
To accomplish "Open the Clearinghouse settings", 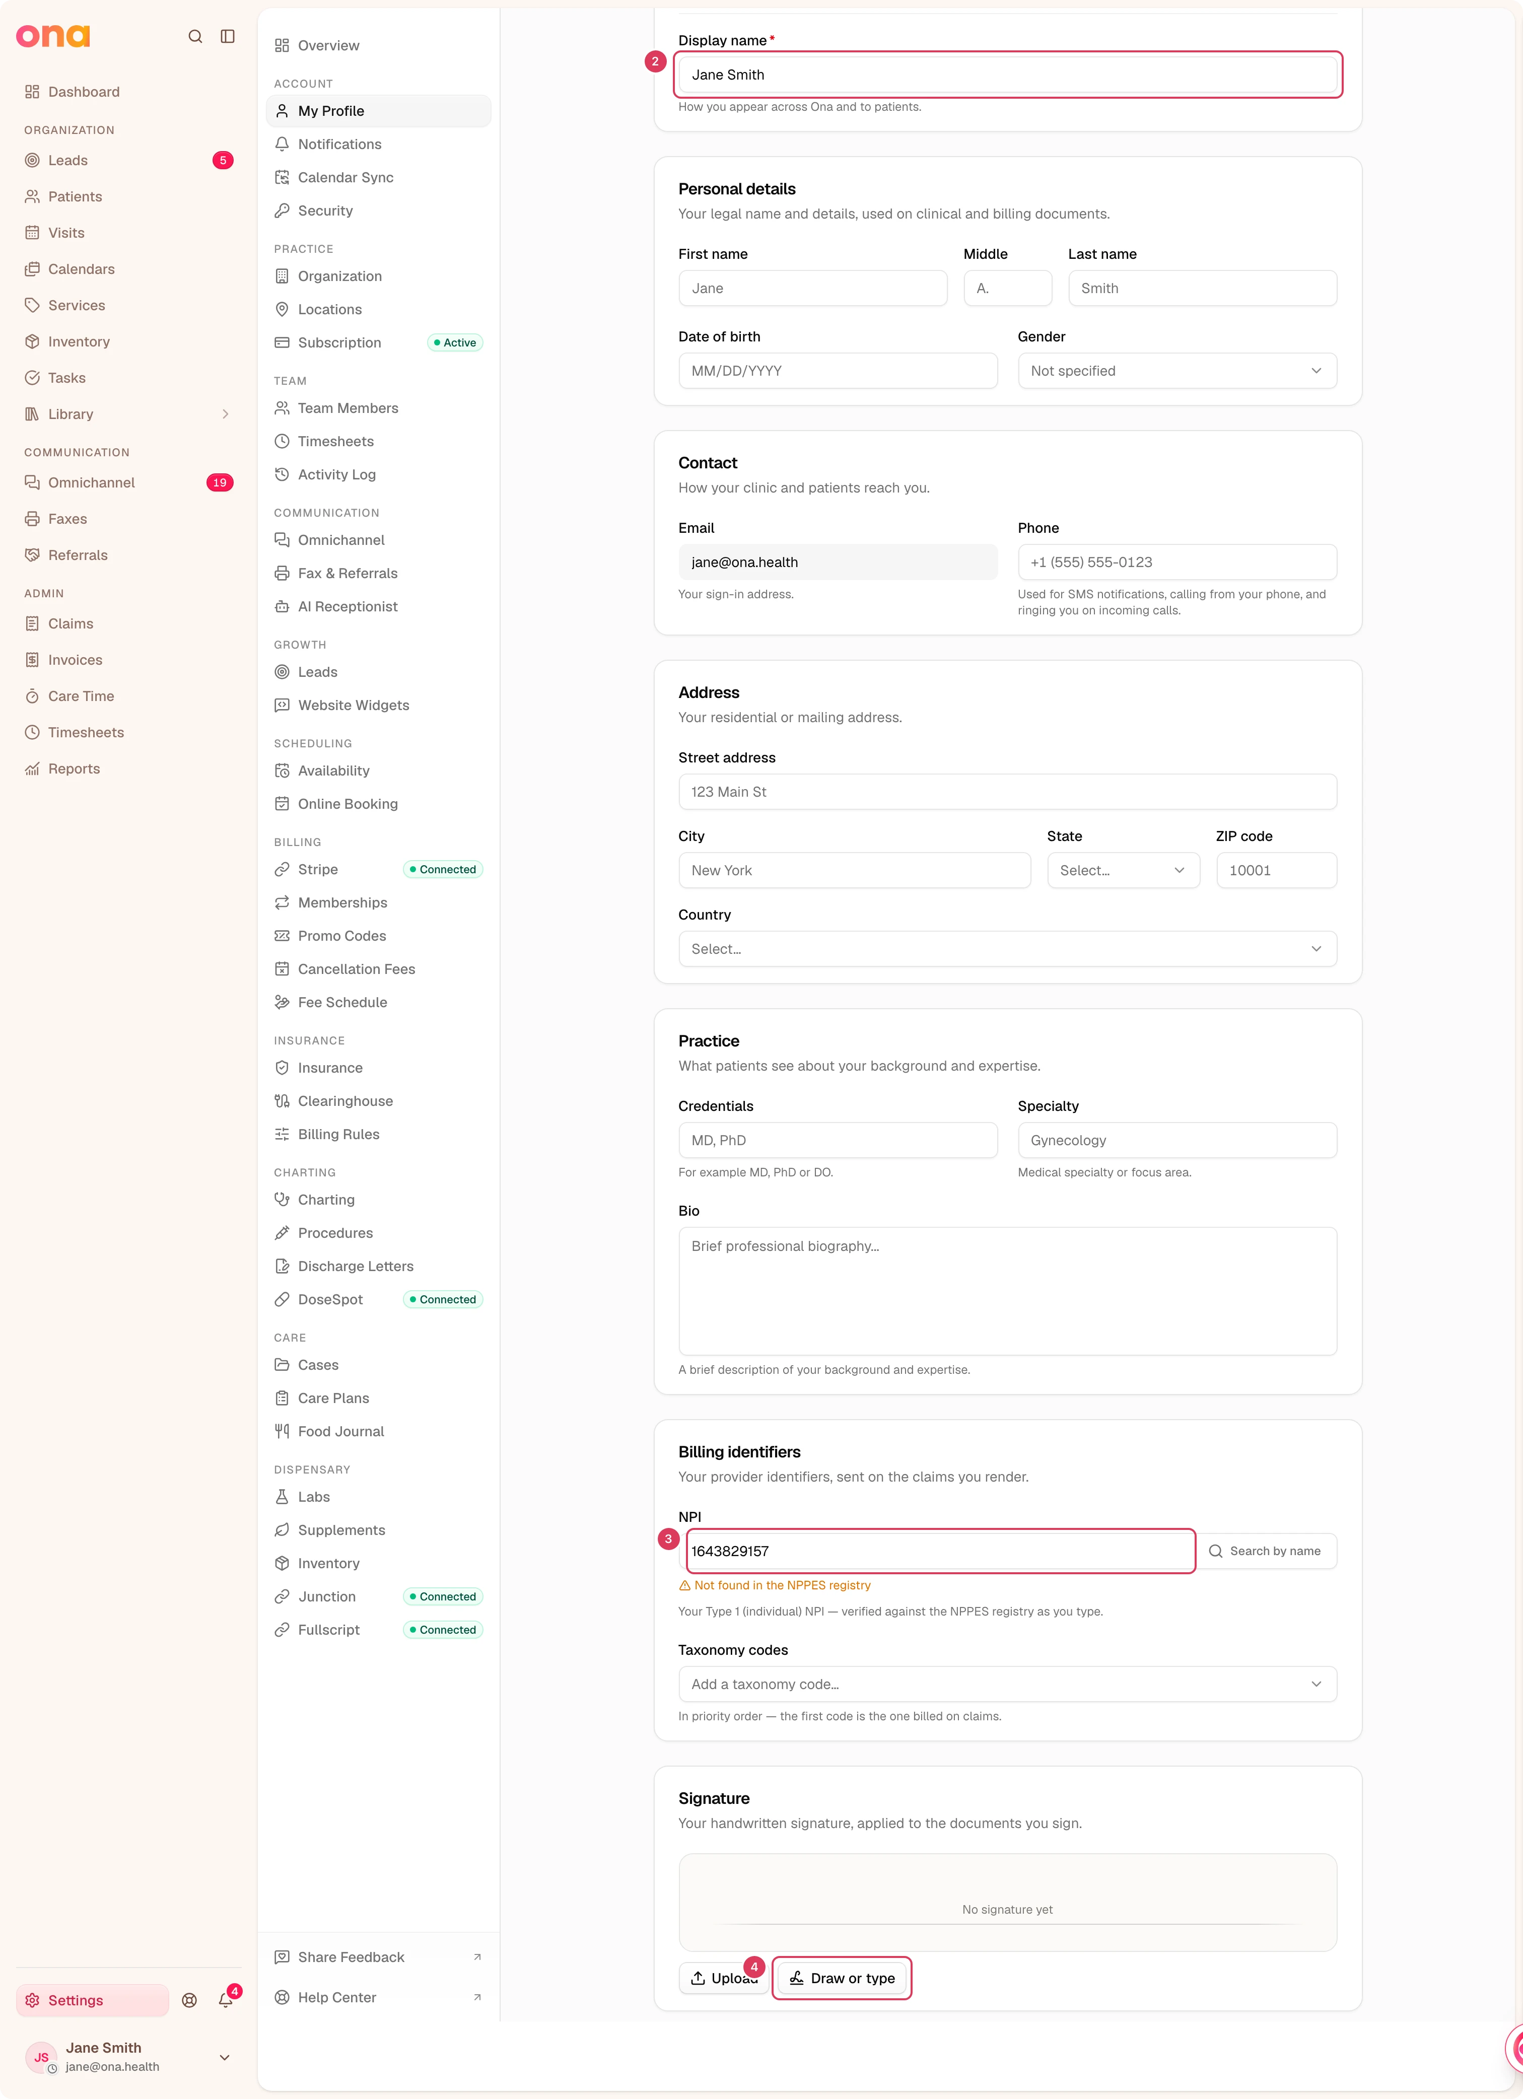I will (x=379, y=1100).
